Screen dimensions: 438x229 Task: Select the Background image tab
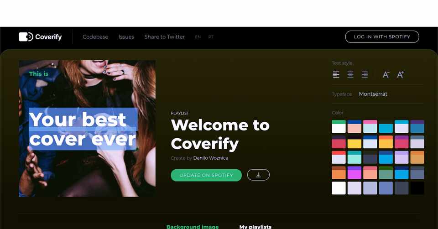[x=193, y=226]
